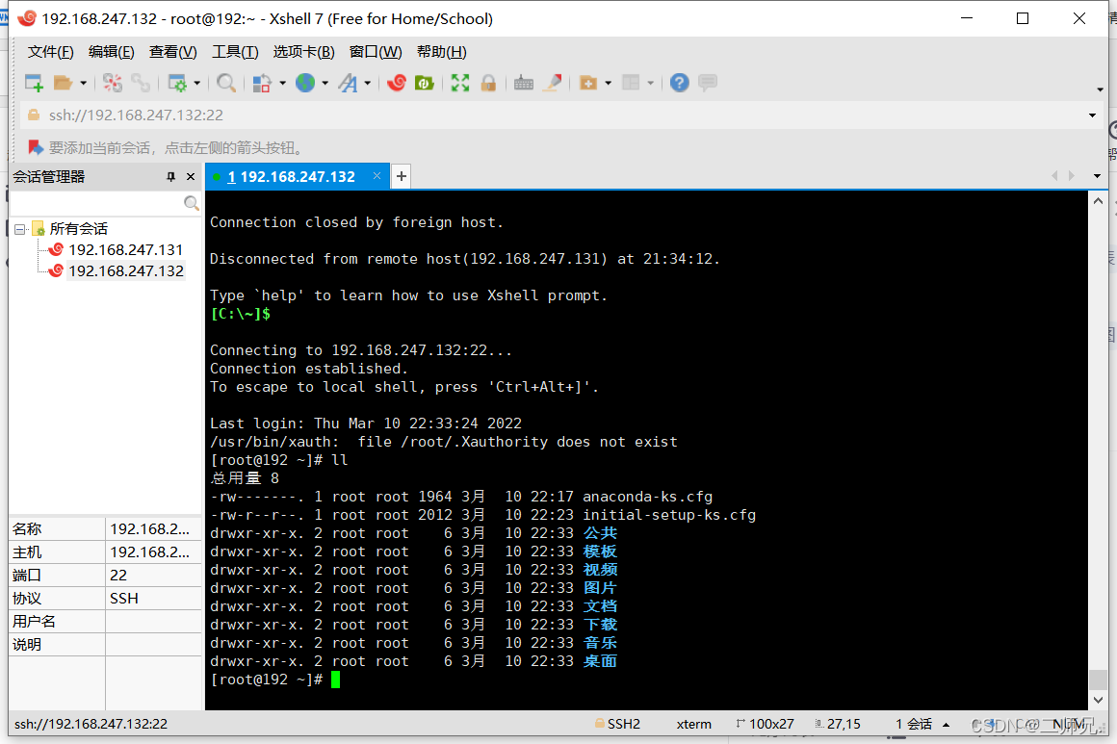Toggle full screen with green arrows icon
This screenshot has height=744, width=1117.
460,83
